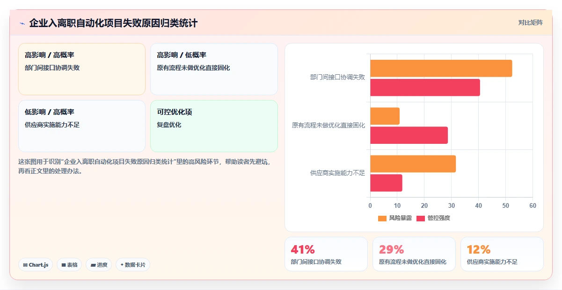This screenshot has height=290, width=562.
Task: Click chart axis label 原有流程未做优化直接固化
Action: (328, 125)
